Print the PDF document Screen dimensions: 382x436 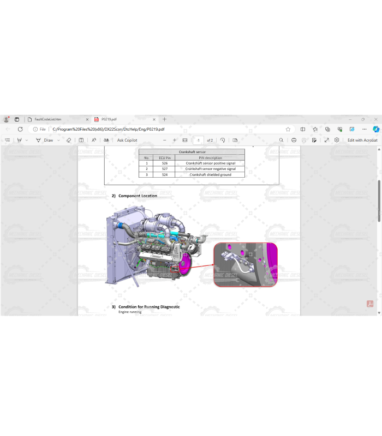(294, 140)
